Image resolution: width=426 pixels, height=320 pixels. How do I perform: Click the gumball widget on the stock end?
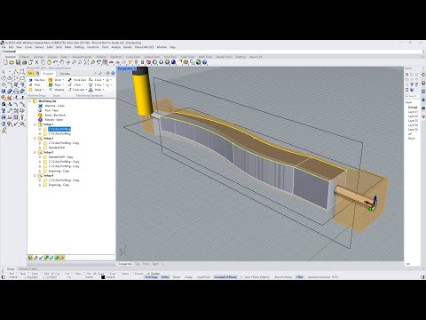pyautogui.click(x=371, y=204)
